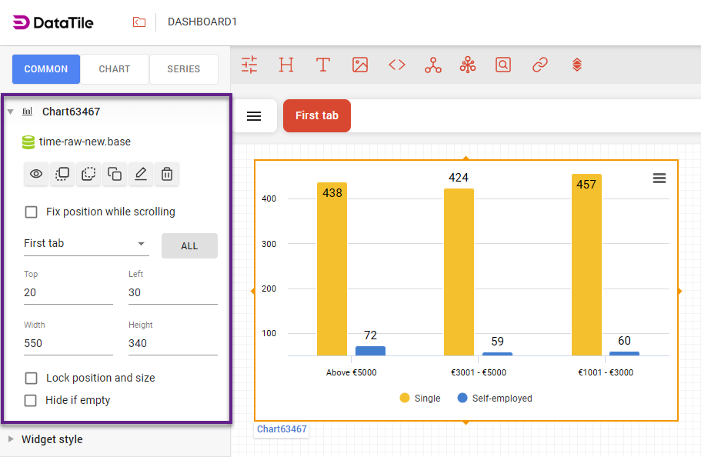701x457 pixels.
Task: Toggle chart visibility with eye icon
Action: [36, 174]
